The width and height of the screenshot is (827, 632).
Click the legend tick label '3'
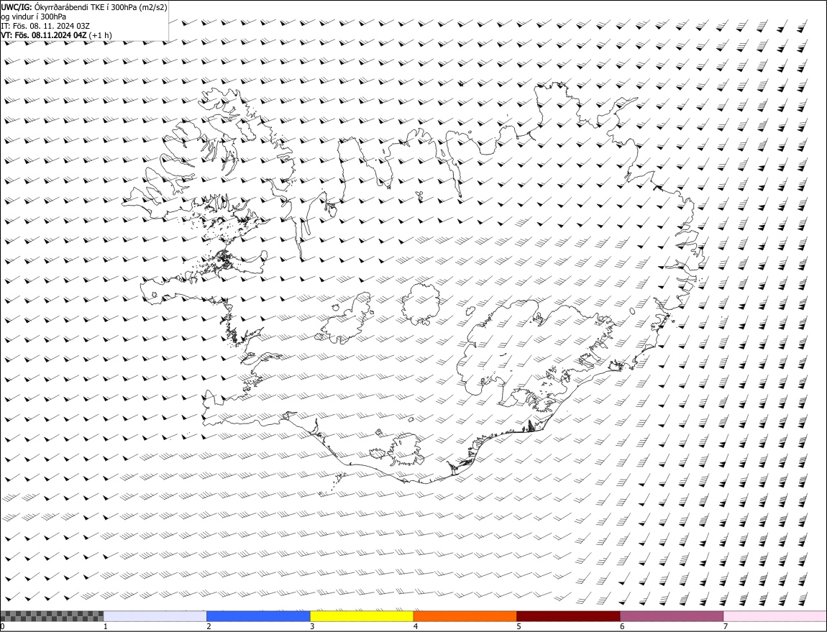pyautogui.click(x=312, y=627)
